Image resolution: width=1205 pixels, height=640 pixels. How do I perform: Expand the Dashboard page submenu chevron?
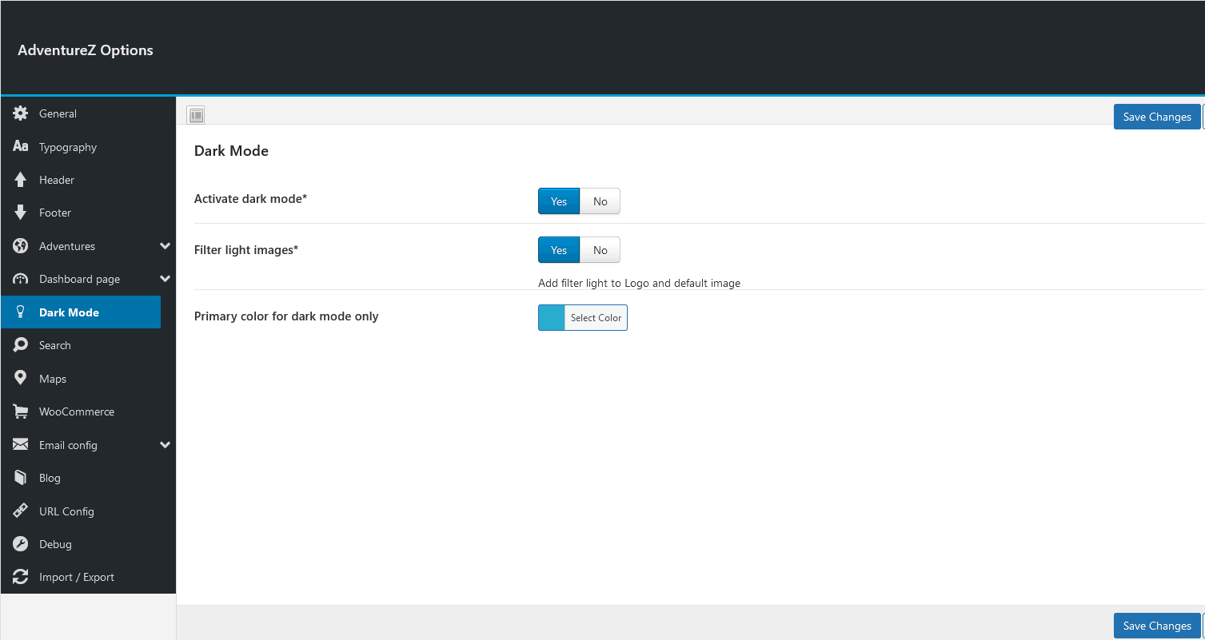coord(166,279)
